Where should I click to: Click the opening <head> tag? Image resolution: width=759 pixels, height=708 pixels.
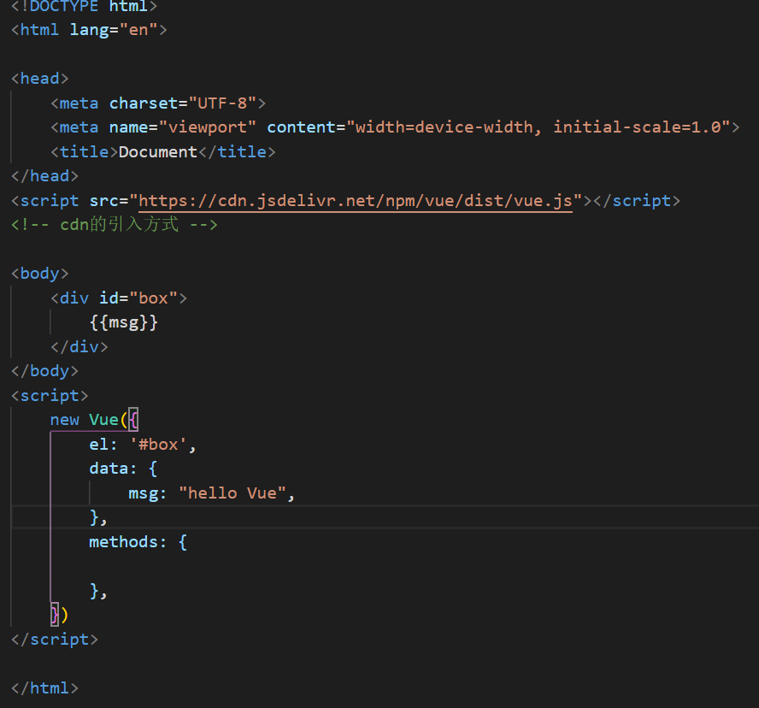[x=39, y=79]
